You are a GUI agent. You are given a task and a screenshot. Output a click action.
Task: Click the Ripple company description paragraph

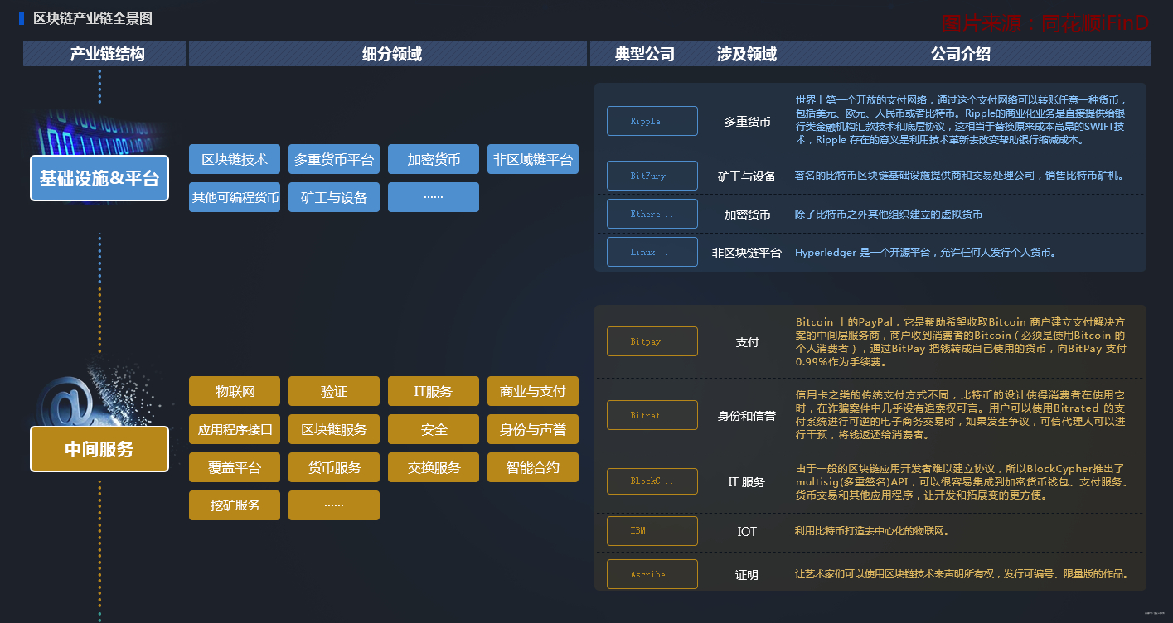pos(961,120)
